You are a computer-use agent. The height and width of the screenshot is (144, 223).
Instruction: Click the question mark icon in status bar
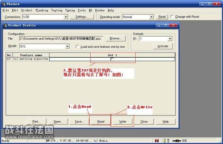tap(168, 141)
